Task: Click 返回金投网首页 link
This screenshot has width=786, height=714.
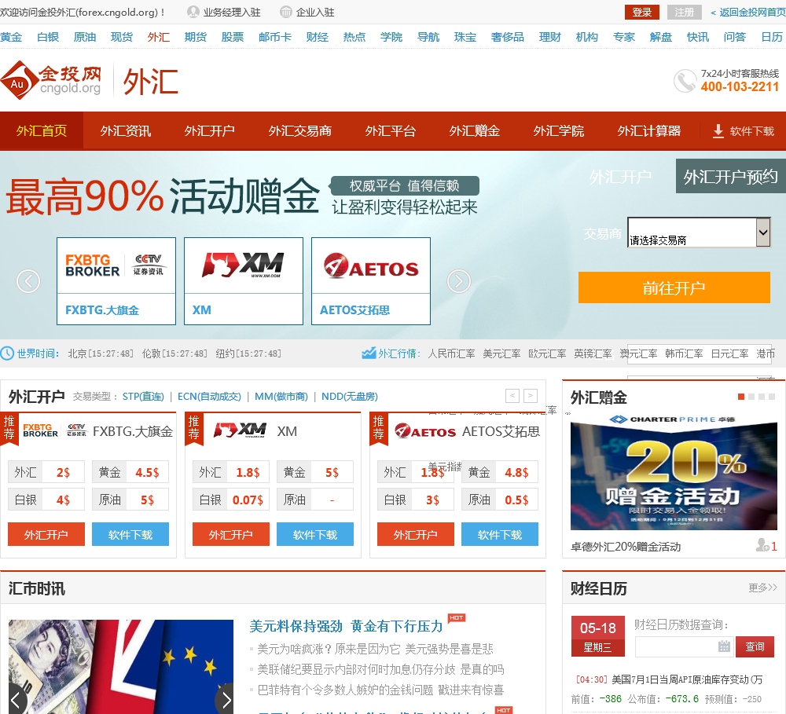Action: point(748,12)
